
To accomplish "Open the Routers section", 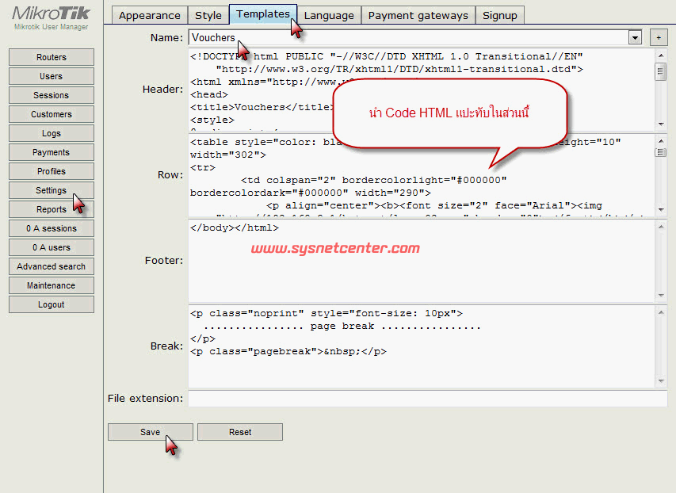I will point(52,57).
